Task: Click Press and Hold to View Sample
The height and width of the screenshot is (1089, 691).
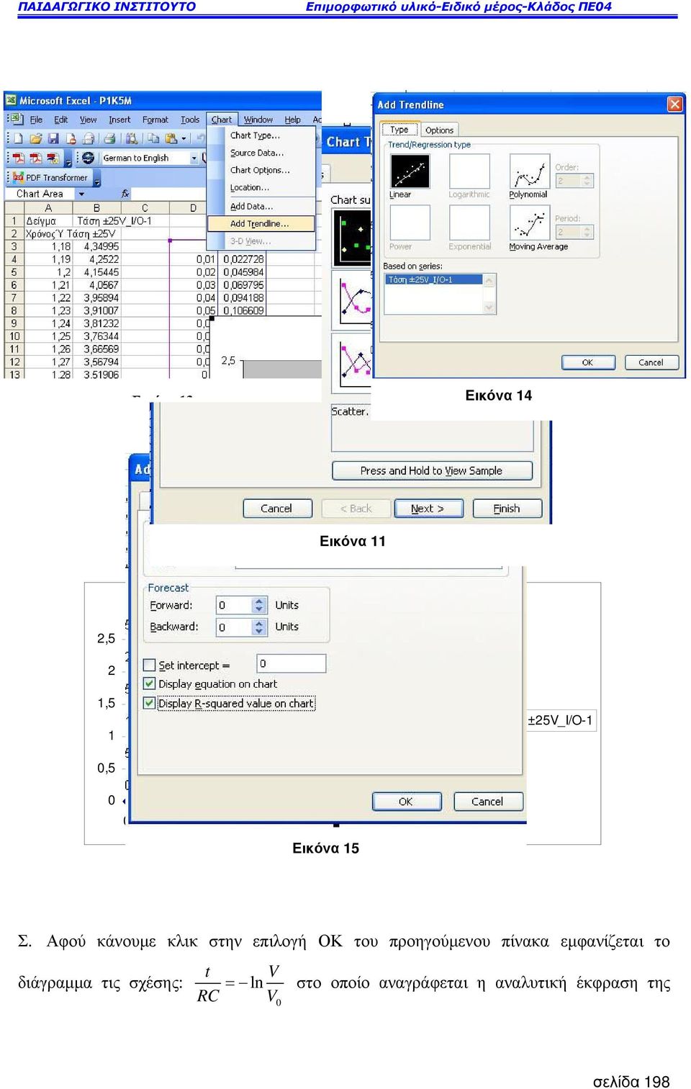Action: click(x=432, y=470)
